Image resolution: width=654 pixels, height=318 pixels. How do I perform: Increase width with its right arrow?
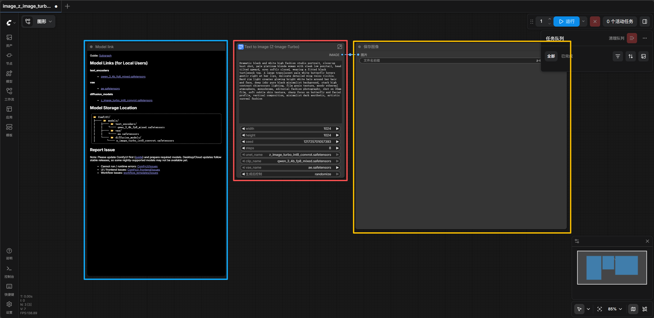coord(338,129)
